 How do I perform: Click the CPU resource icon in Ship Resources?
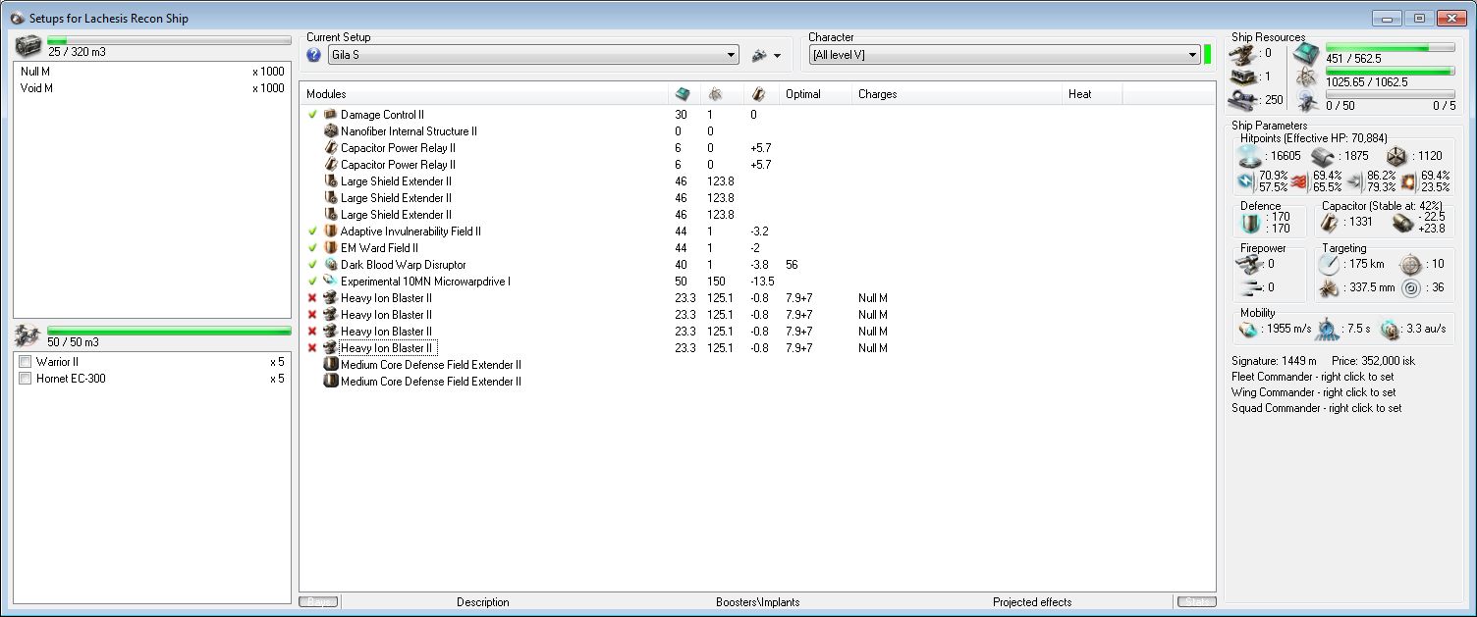coord(1306,53)
